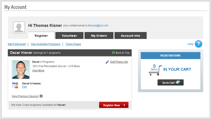Click the 2012 Fall Recreation Soccer - U10 Boys text

point(56,66)
